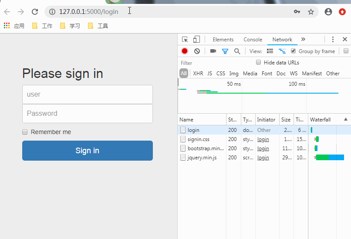The image size is (351, 239).
Task: Filter requests by Doc
Action: (x=281, y=74)
